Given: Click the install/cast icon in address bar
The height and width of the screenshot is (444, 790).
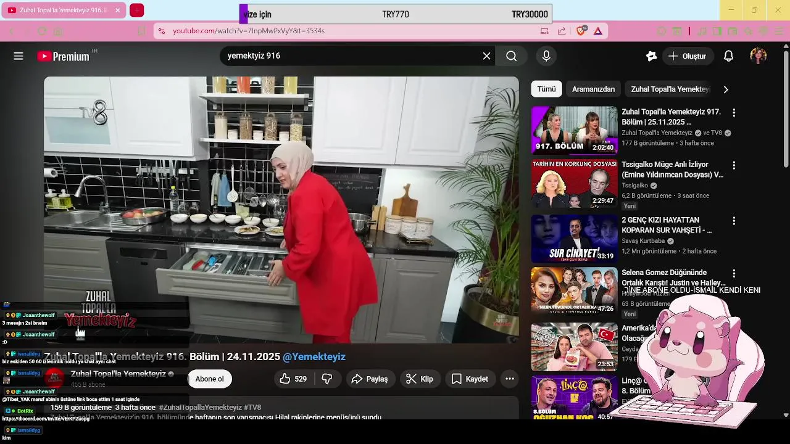Looking at the screenshot, I should (544, 31).
